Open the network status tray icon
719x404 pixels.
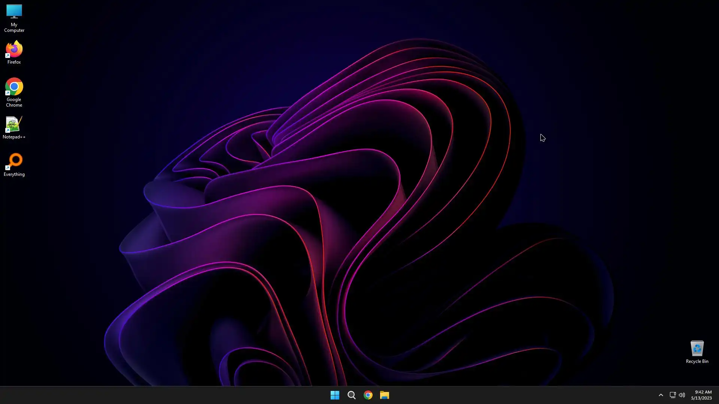coord(673,395)
